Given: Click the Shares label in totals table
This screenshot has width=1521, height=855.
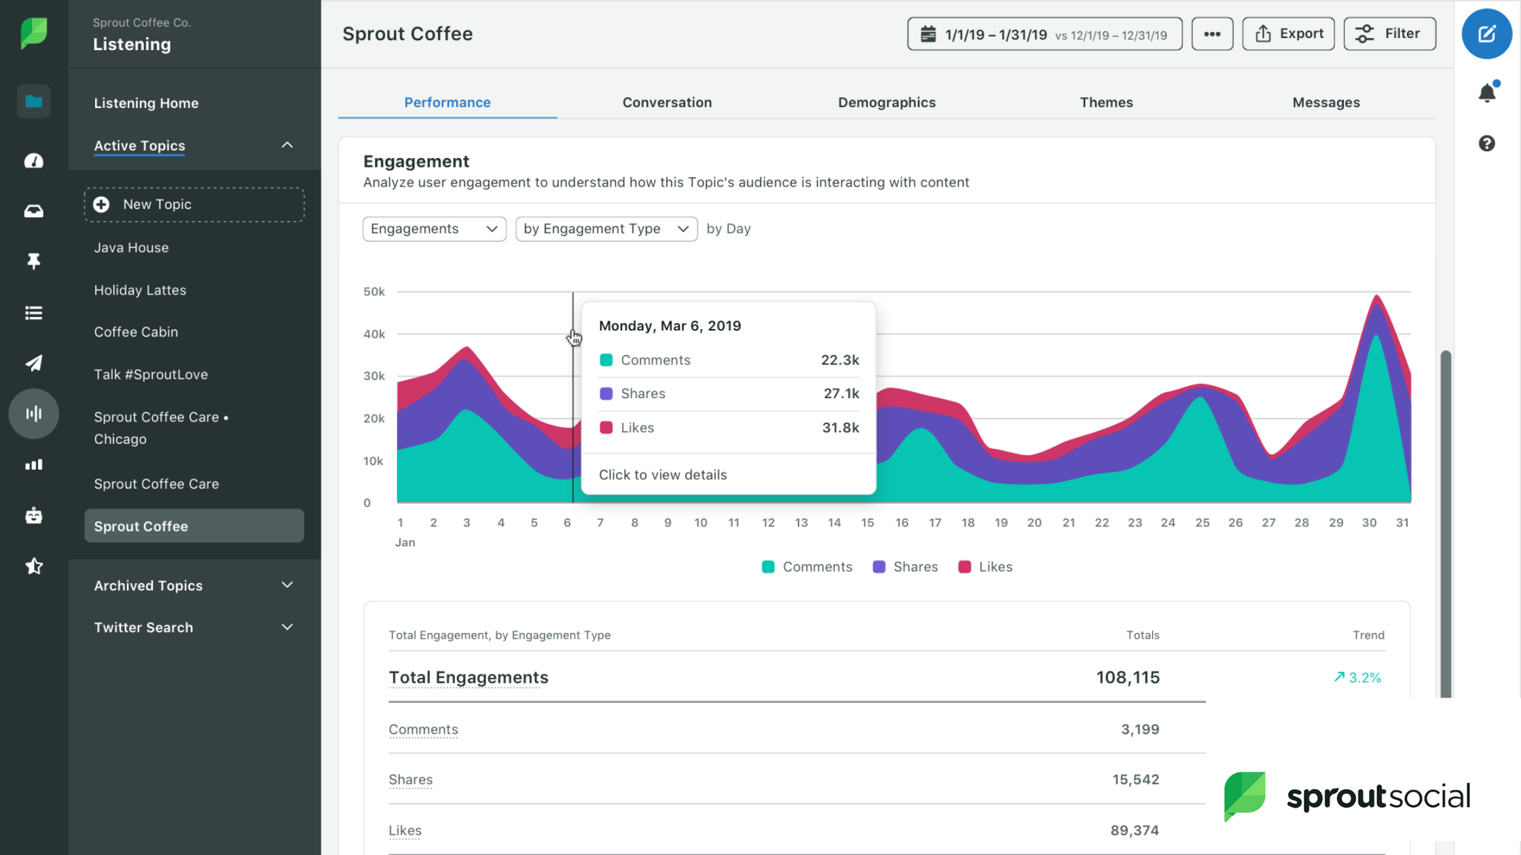Looking at the screenshot, I should tap(410, 780).
